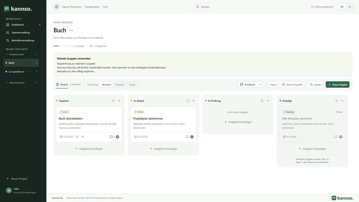Click Aufgabe hinzufügen under Erledigt
359x202 pixels.
click(x=312, y=149)
